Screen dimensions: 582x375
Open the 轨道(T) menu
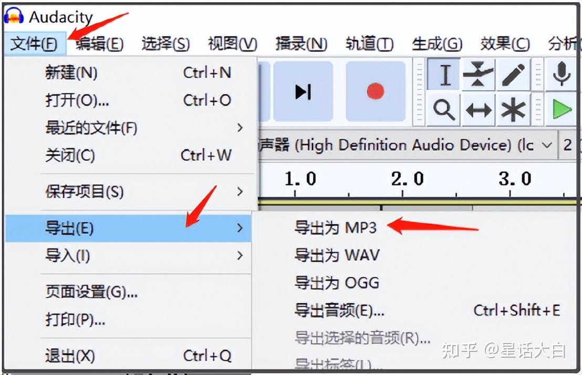(369, 44)
